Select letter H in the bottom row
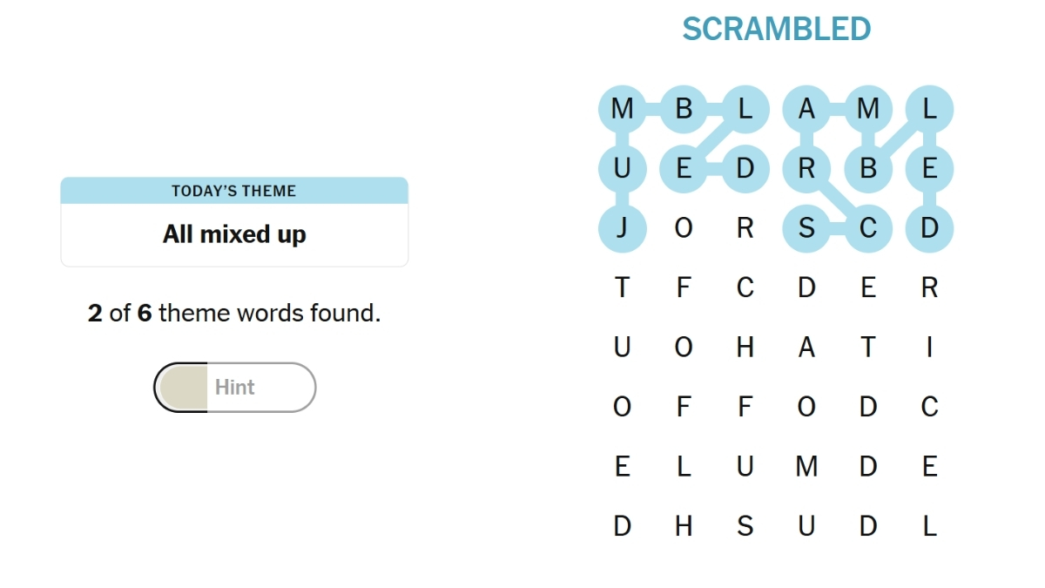Screen dimensions: 1045x588 coord(684,525)
